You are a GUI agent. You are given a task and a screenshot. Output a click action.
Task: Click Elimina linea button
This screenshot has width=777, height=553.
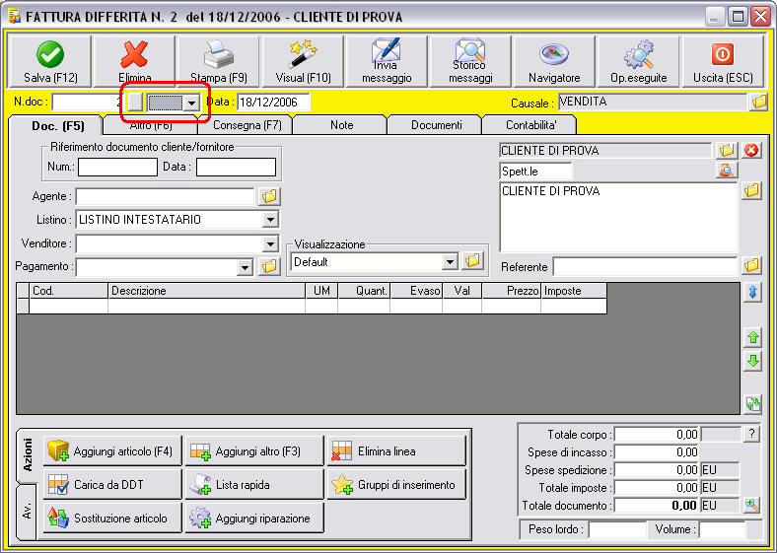coord(396,450)
